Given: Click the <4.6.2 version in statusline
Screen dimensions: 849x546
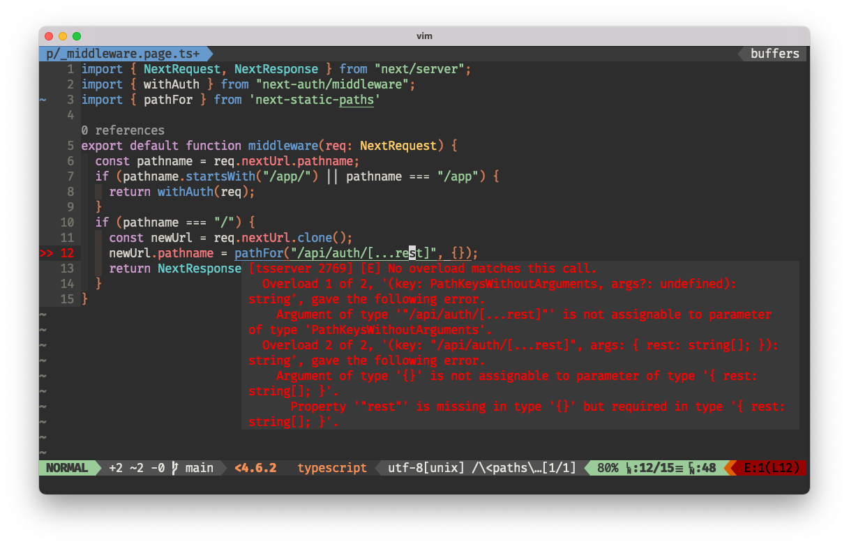Looking at the screenshot, I should click(x=255, y=468).
